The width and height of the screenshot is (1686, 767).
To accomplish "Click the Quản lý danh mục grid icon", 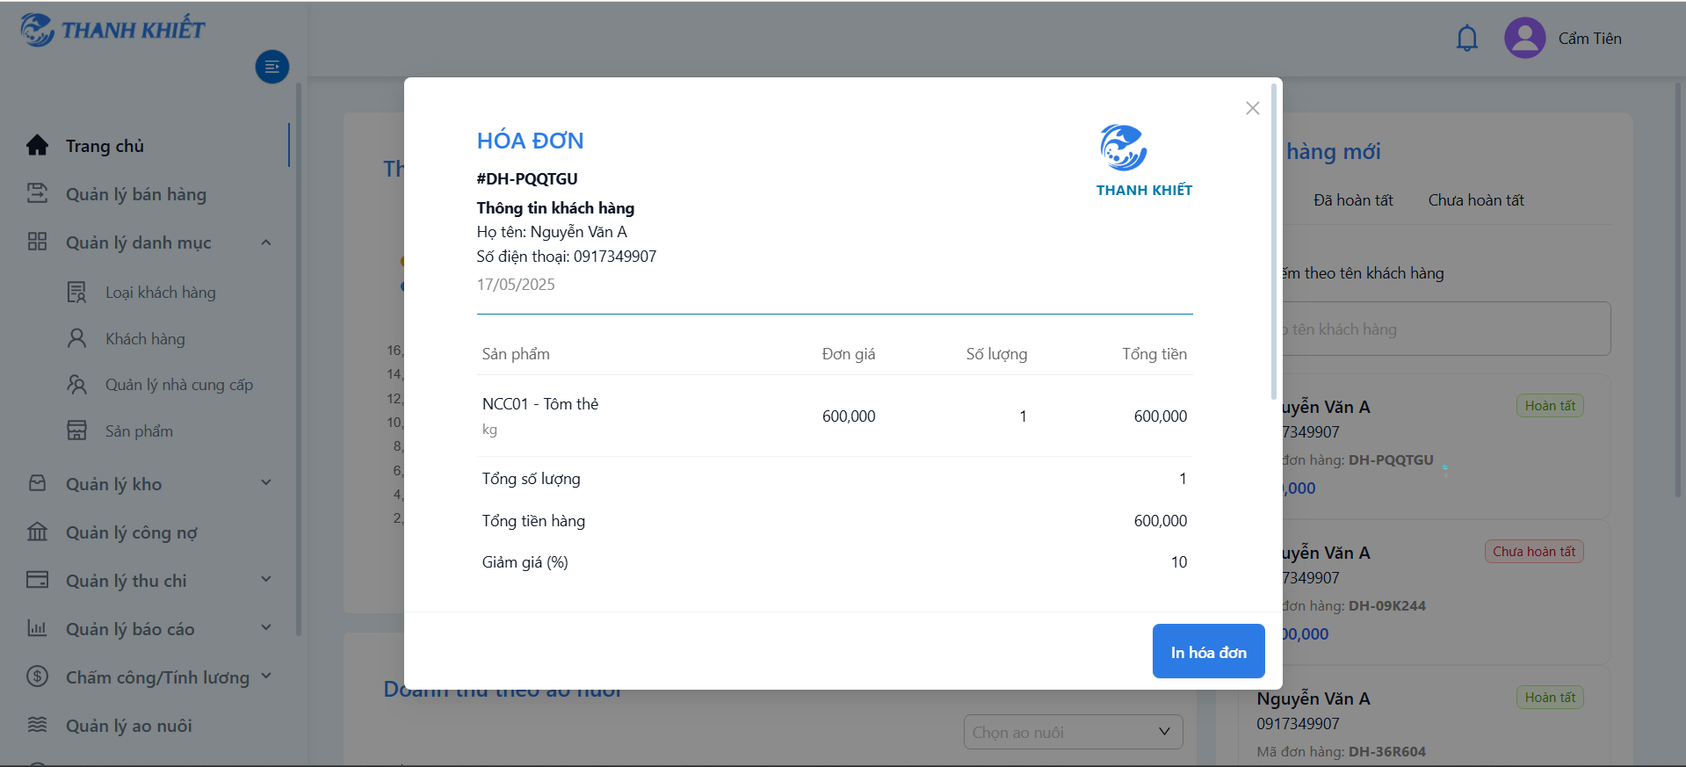I will coord(37,242).
